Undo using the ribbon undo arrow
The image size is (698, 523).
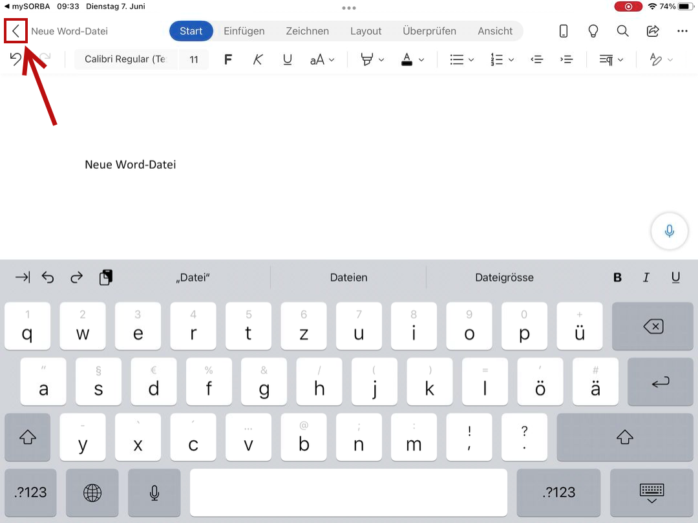click(16, 59)
